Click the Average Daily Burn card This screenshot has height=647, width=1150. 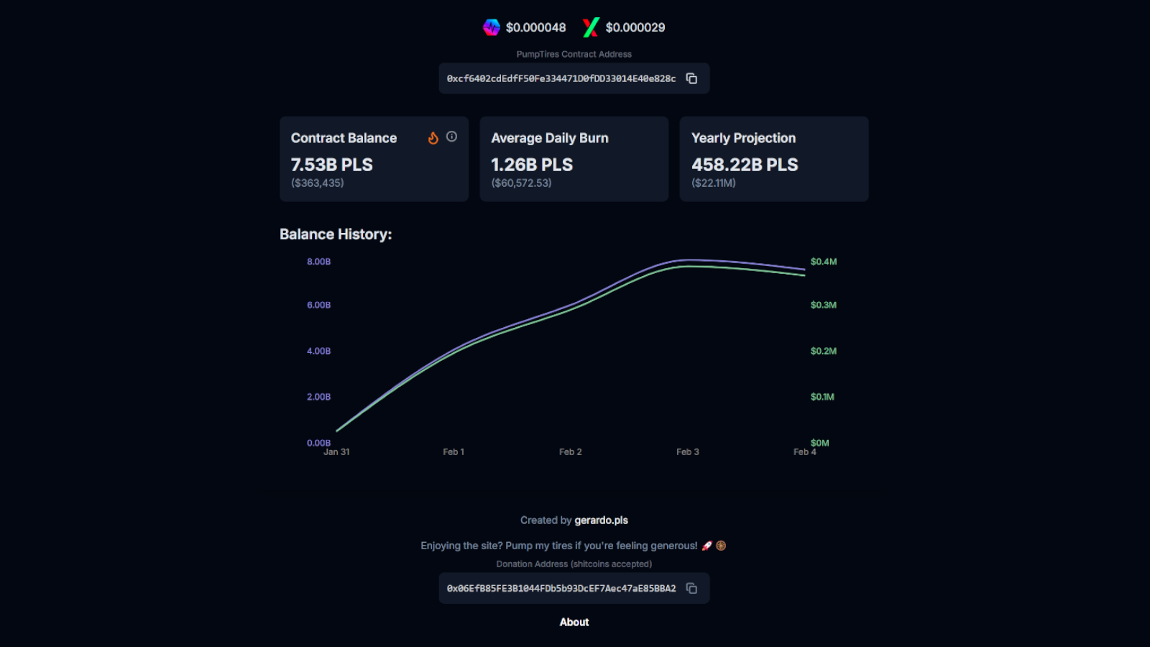point(574,159)
